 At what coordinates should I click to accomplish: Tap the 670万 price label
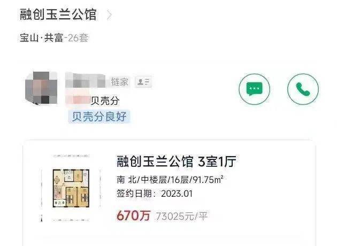click(133, 216)
